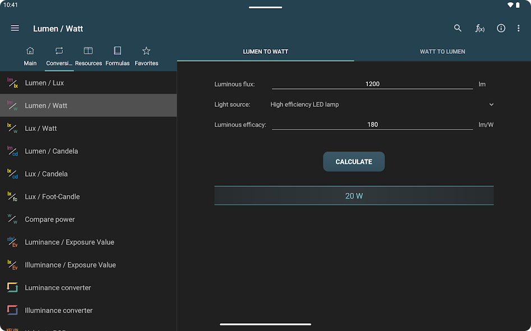Viewport: 531px width, 331px height.
Task: Click the Lumen / Watt lm-W icon
Action: coord(12,105)
